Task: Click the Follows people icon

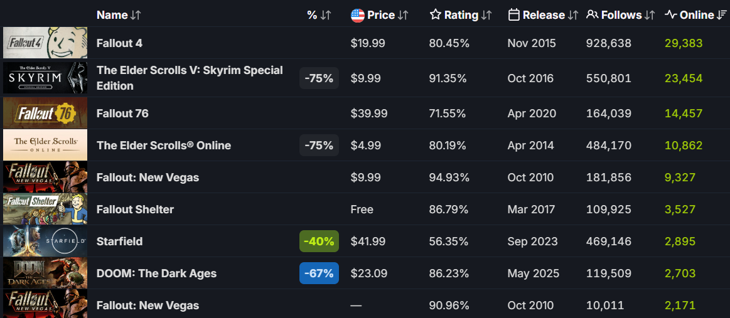Action: tap(592, 14)
